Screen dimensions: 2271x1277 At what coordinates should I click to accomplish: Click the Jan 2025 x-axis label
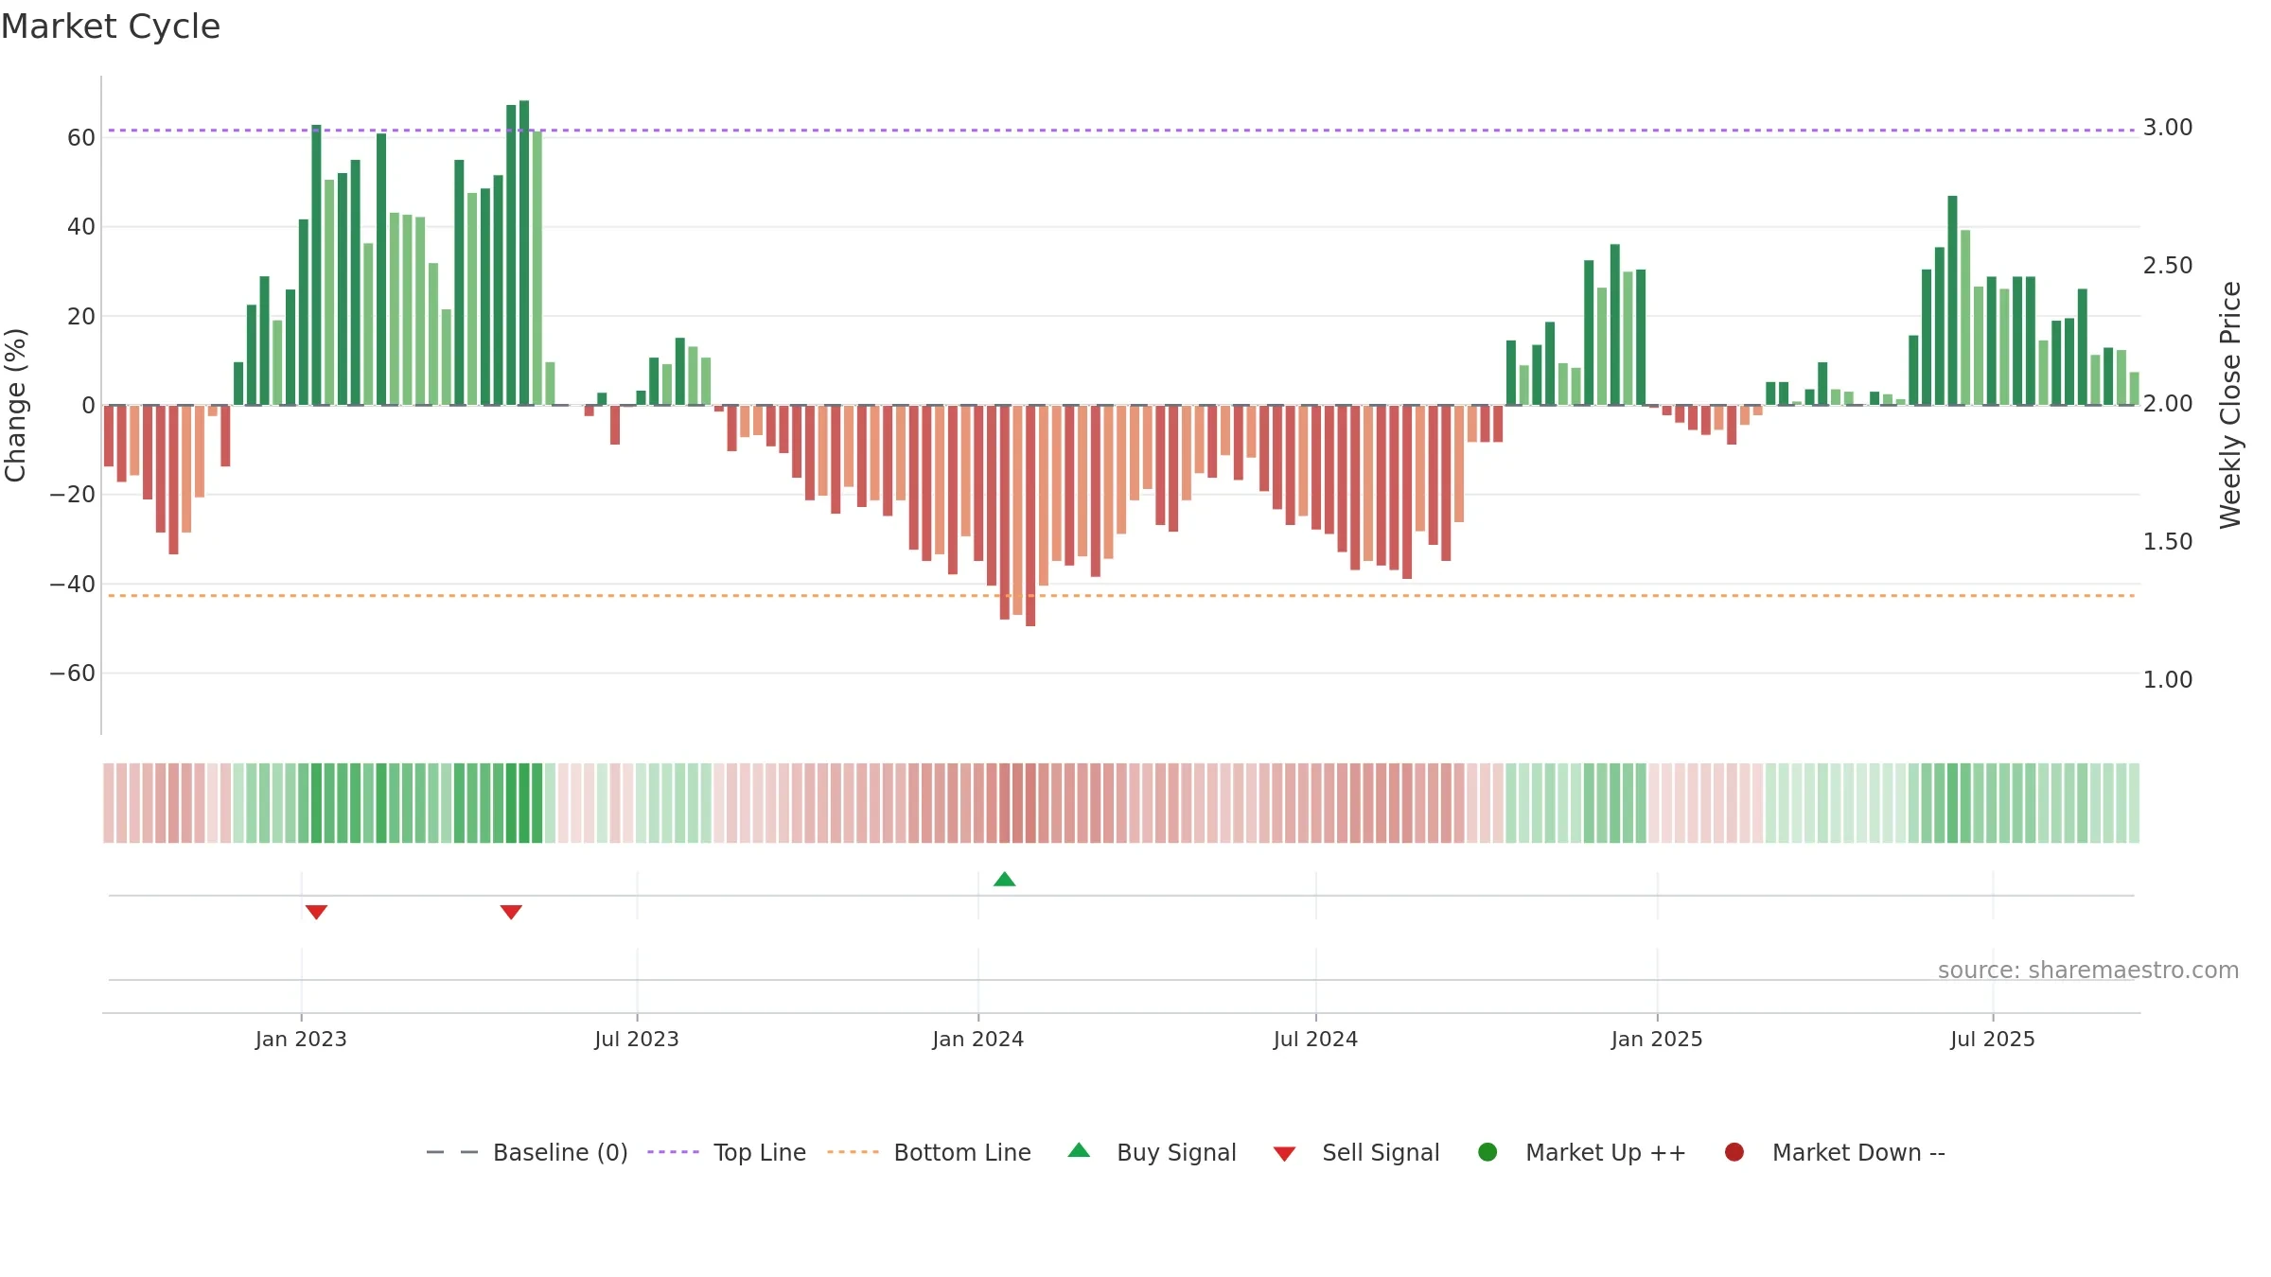[x=1657, y=1039]
